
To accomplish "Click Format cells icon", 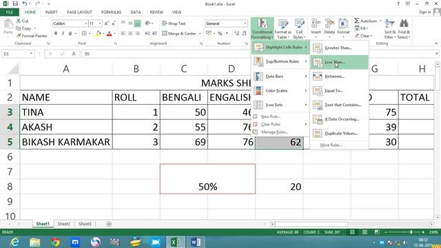I will click(343, 24).
